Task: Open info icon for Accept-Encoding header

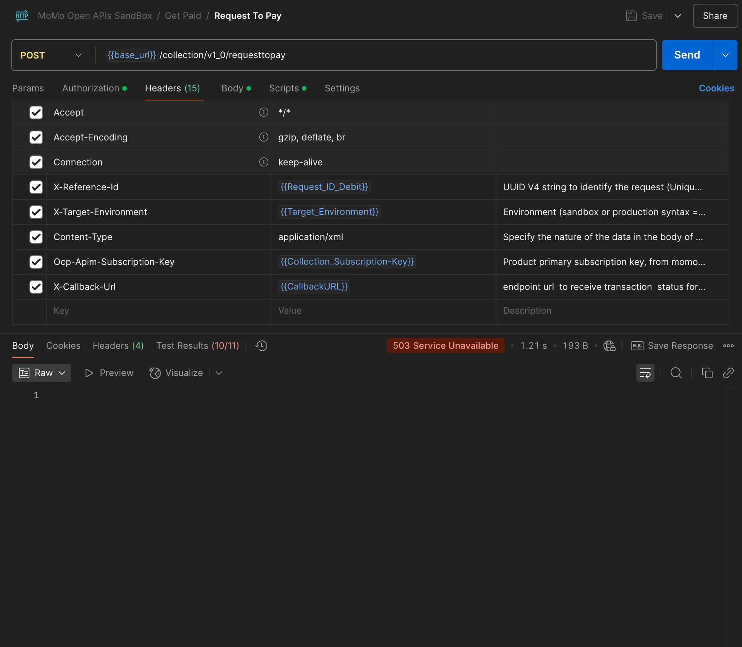Action: [x=263, y=137]
